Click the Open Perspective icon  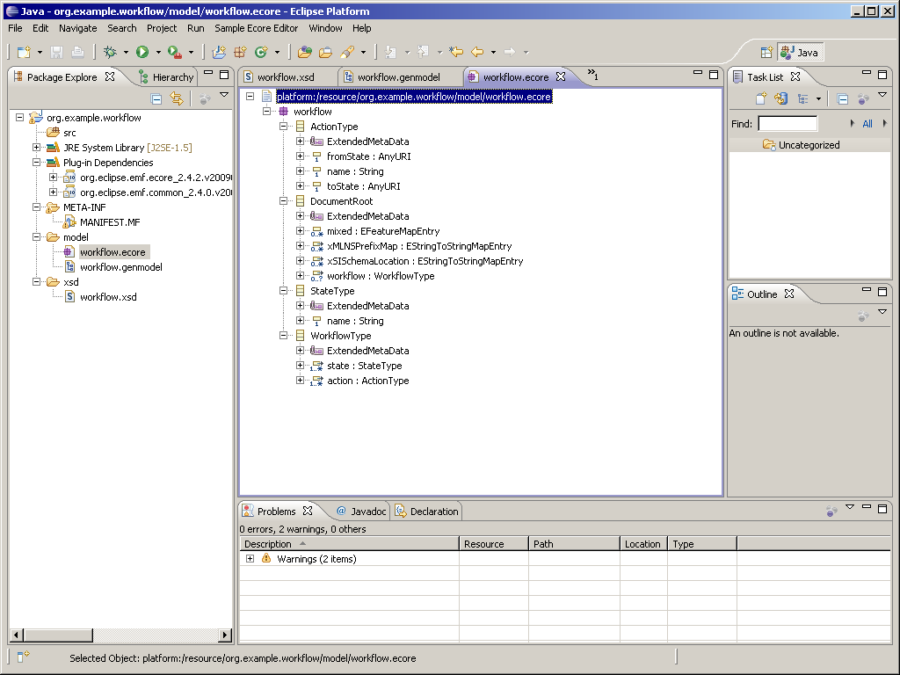click(x=766, y=53)
